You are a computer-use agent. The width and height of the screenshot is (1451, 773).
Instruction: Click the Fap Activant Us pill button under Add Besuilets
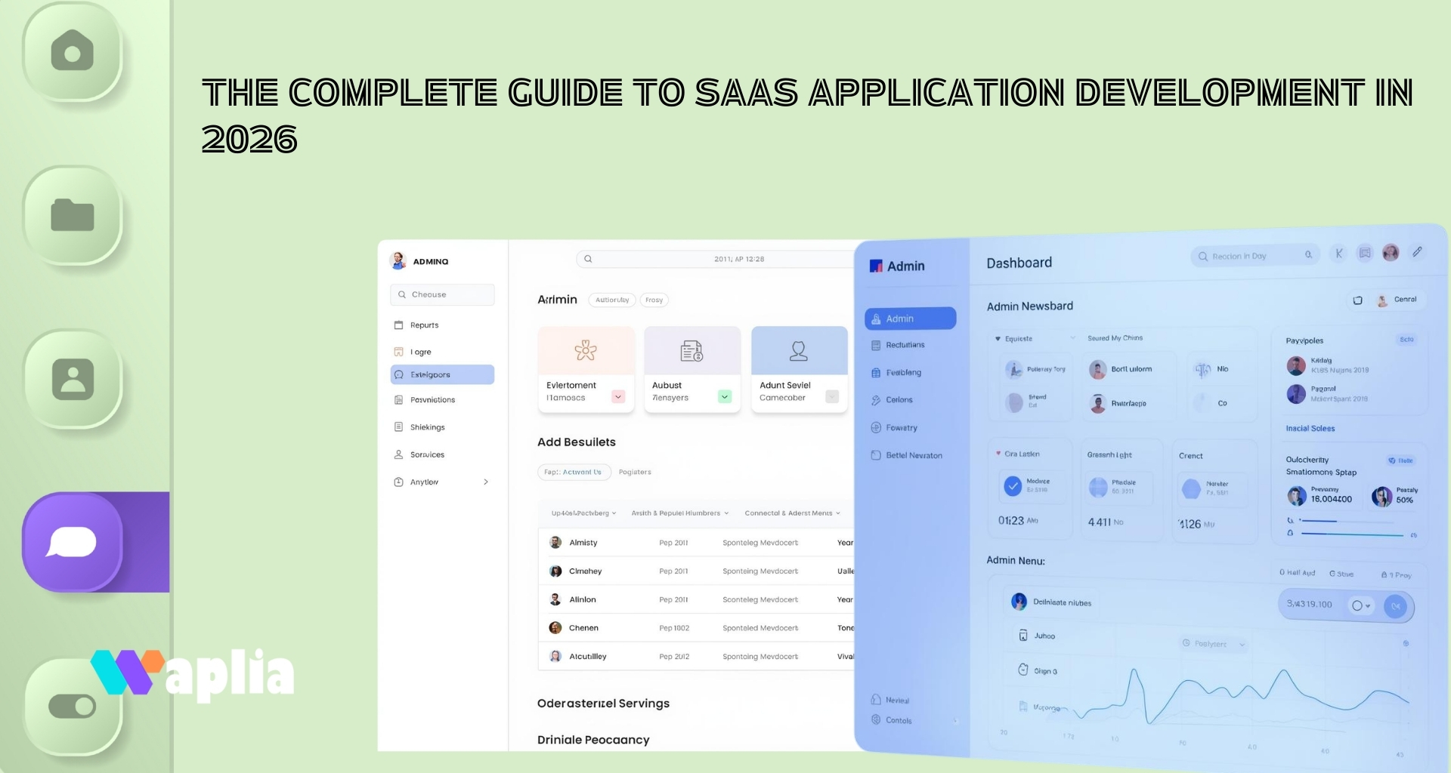574,472
